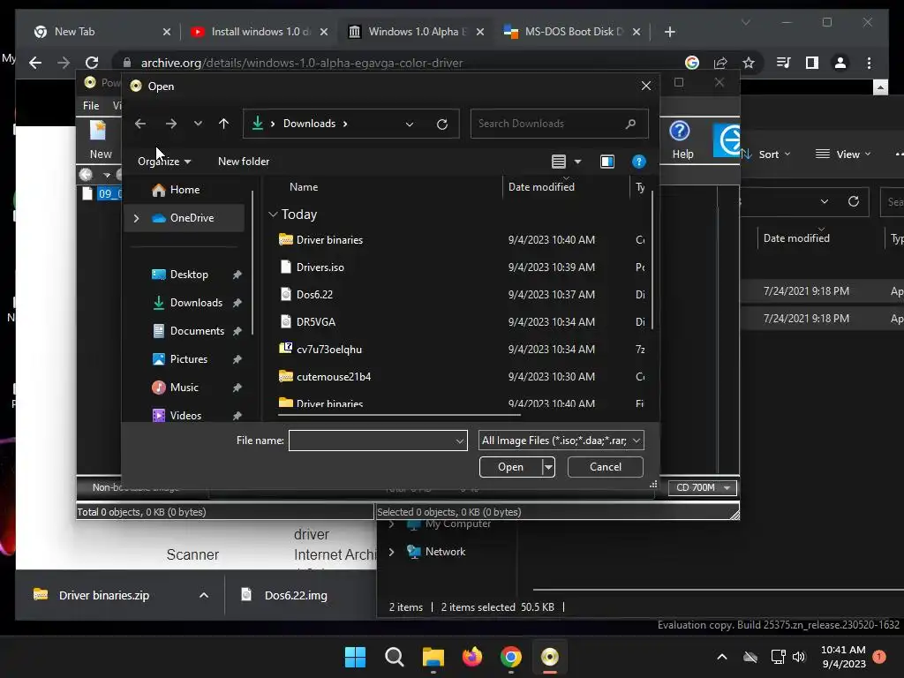Select the cutemouse21b4 folder
This screenshot has width=904, height=678.
coord(333,376)
